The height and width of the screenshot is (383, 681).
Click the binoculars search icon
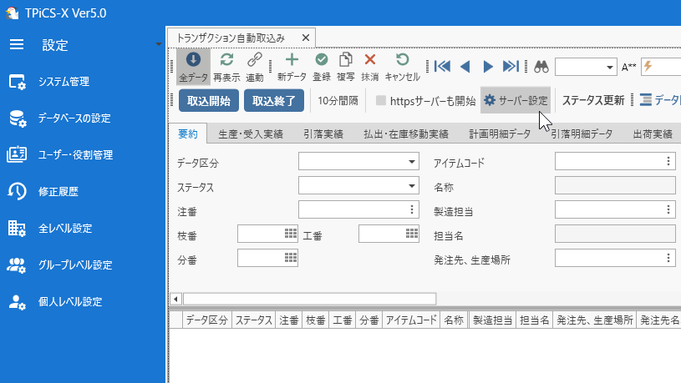pos(541,67)
